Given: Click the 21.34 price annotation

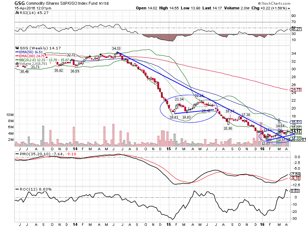Looking at the screenshot, I should click(179, 99).
